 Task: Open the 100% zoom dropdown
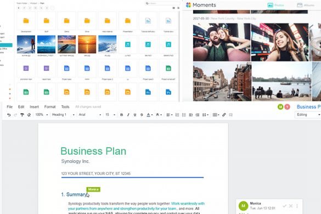[42, 115]
